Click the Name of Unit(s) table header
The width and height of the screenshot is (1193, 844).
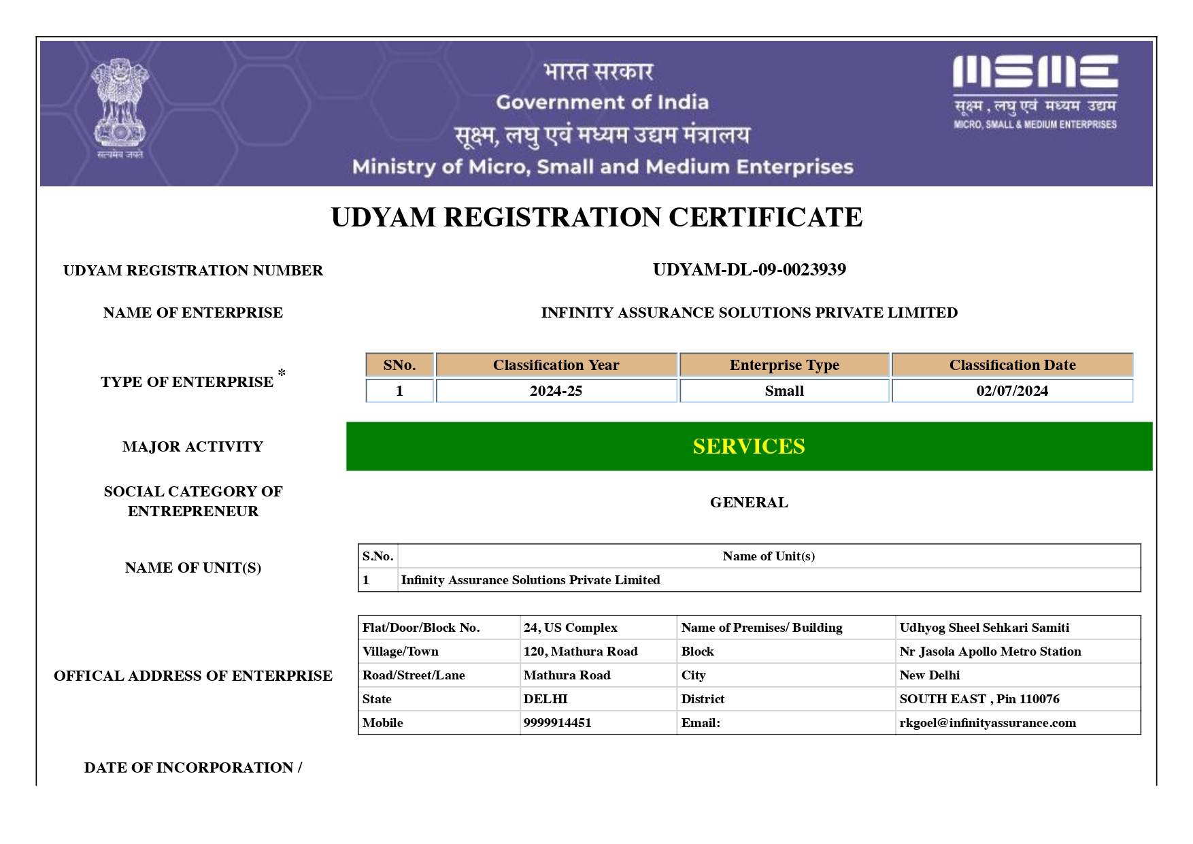tap(769, 556)
